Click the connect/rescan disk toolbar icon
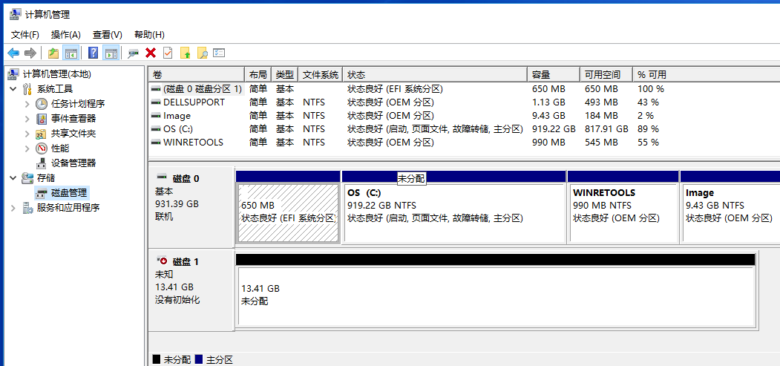 pos(133,53)
